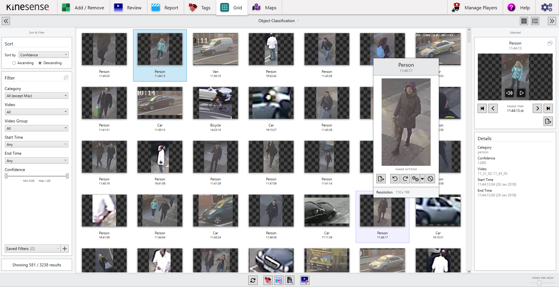This screenshot has height=287, width=559.
Task: Rotate popup image clockwise
Action: click(x=405, y=179)
